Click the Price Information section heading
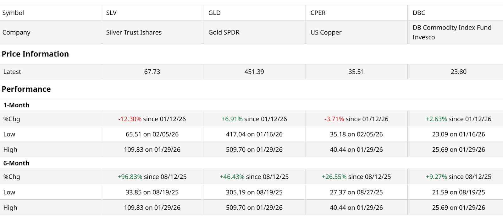Image resolution: width=503 pixels, height=216 pixels. (x=35, y=54)
